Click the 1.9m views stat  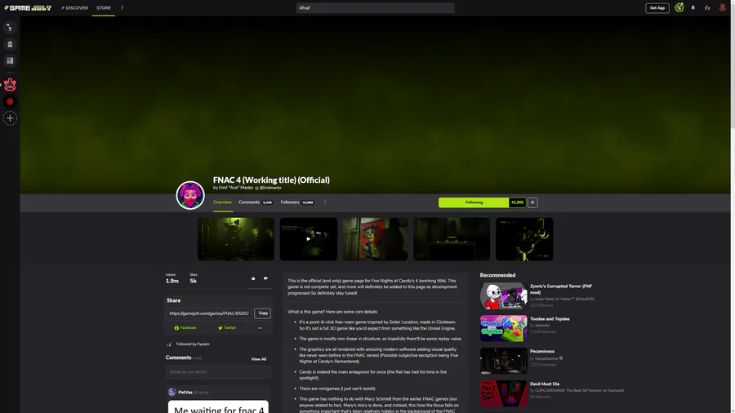coord(172,278)
